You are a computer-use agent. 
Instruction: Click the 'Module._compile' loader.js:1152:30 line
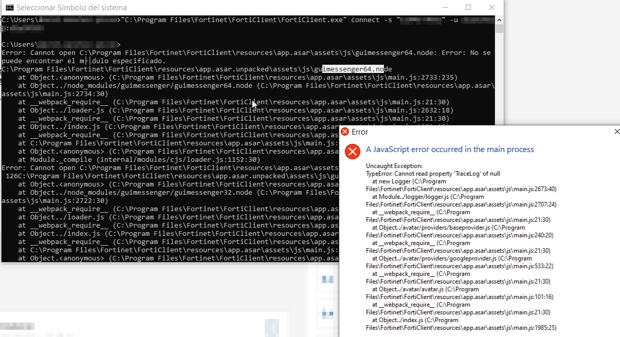139,160
